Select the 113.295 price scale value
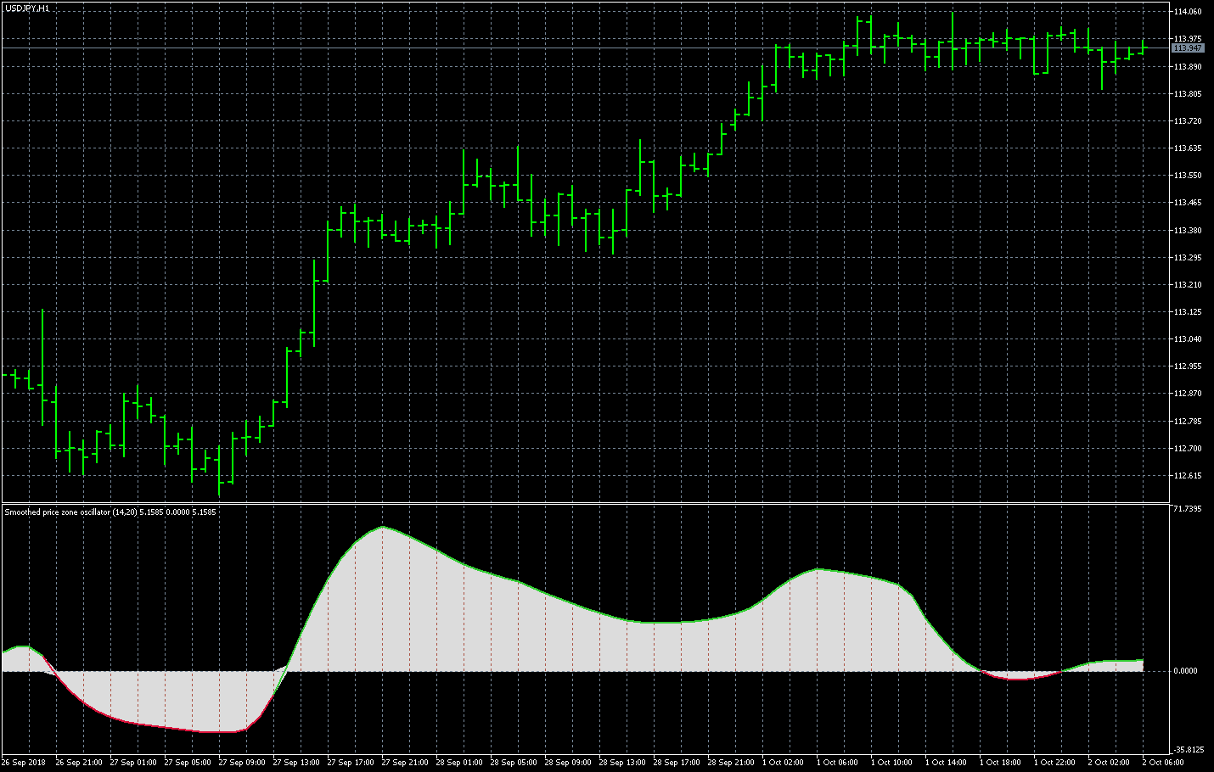This screenshot has width=1214, height=772. pyautogui.click(x=1188, y=258)
